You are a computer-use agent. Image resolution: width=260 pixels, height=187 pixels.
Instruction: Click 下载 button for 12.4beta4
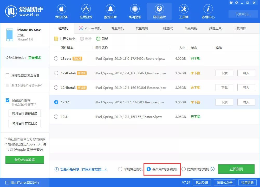pyautogui.click(x=224, y=73)
